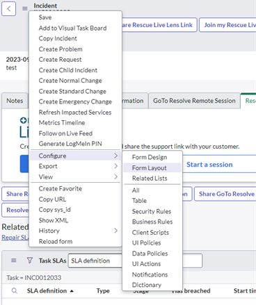Open the Repair SLAs link
The width and height of the screenshot is (256, 305).
[15, 238]
